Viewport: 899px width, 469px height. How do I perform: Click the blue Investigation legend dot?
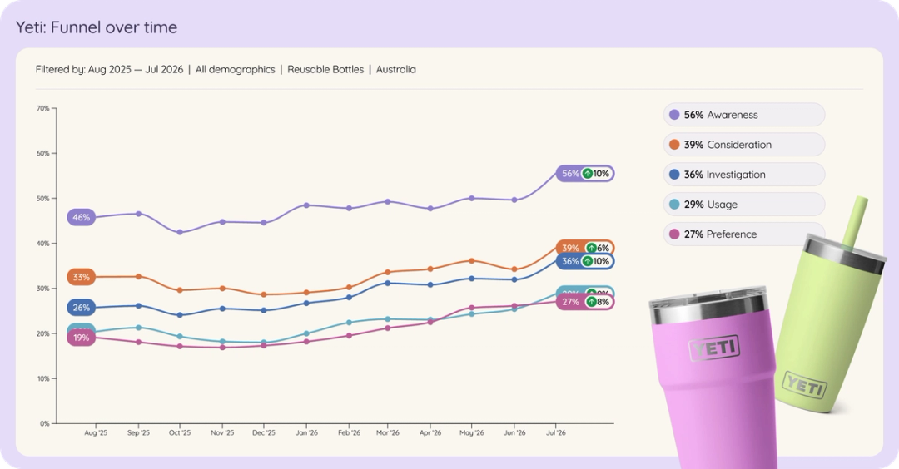click(674, 174)
